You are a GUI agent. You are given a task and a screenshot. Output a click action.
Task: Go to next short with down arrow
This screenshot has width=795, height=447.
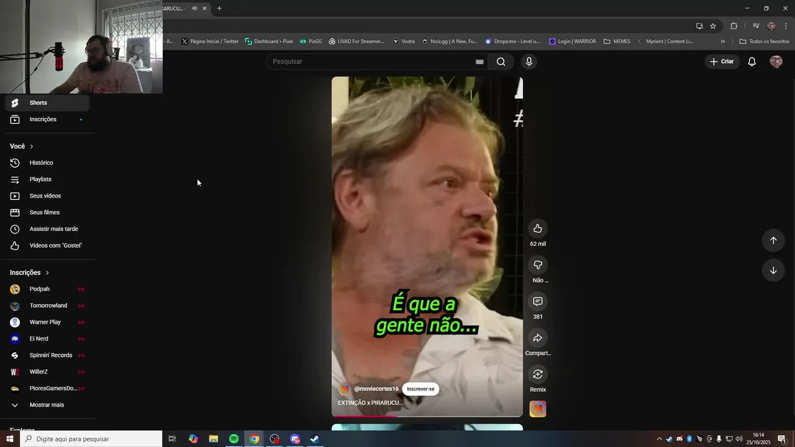[x=773, y=271]
